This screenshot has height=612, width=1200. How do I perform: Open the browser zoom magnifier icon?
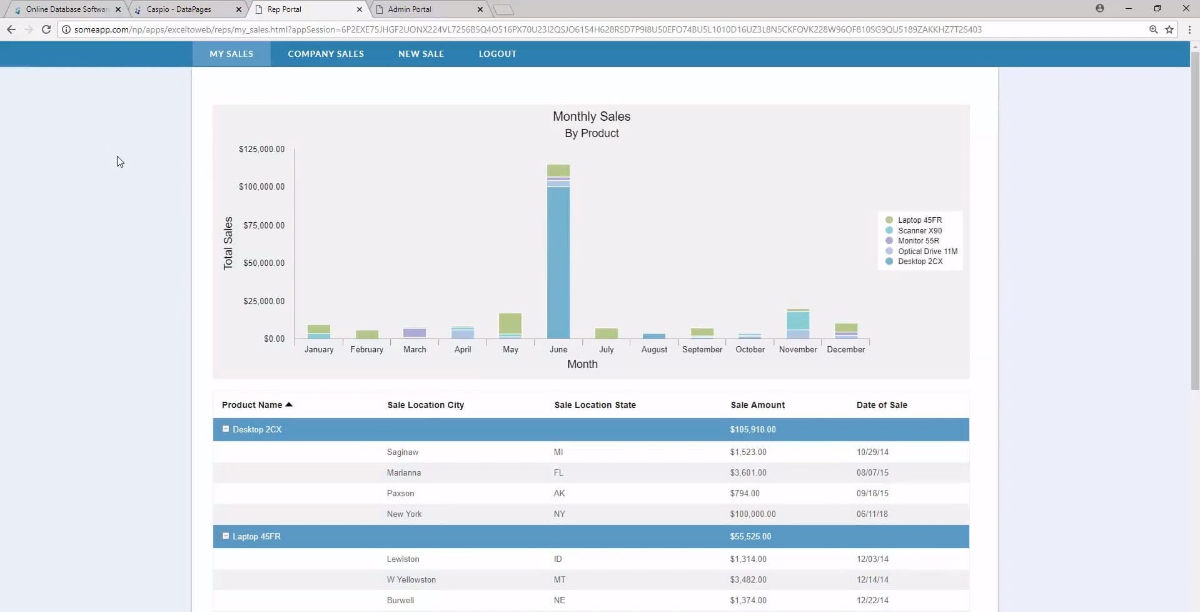click(1153, 29)
